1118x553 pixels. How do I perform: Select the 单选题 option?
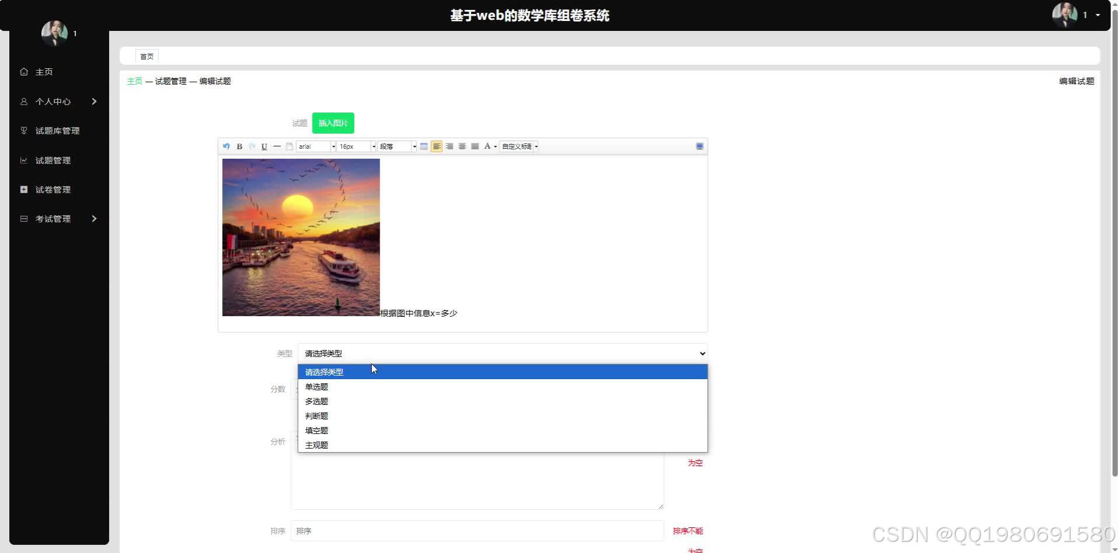pos(502,387)
